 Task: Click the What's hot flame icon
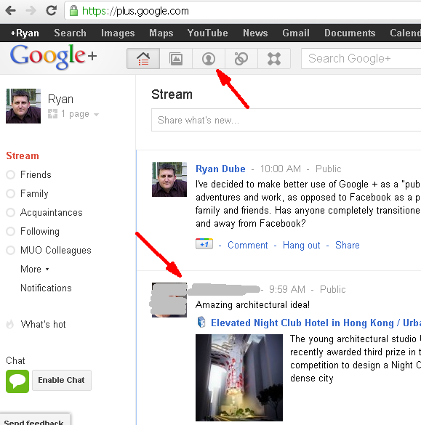coord(9,324)
